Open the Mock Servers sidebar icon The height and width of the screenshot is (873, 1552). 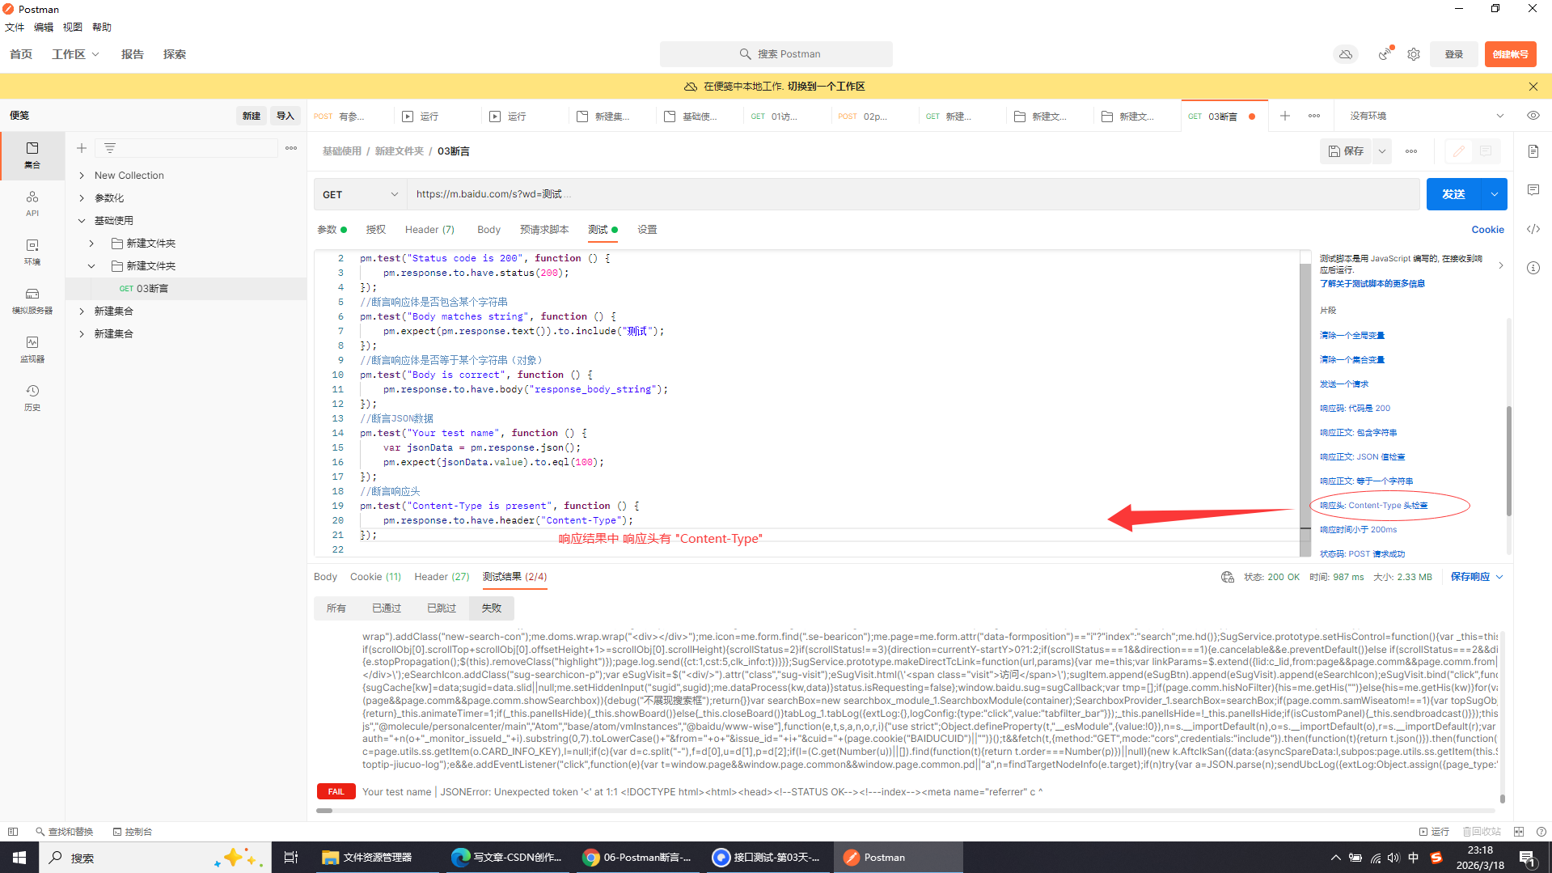[32, 300]
